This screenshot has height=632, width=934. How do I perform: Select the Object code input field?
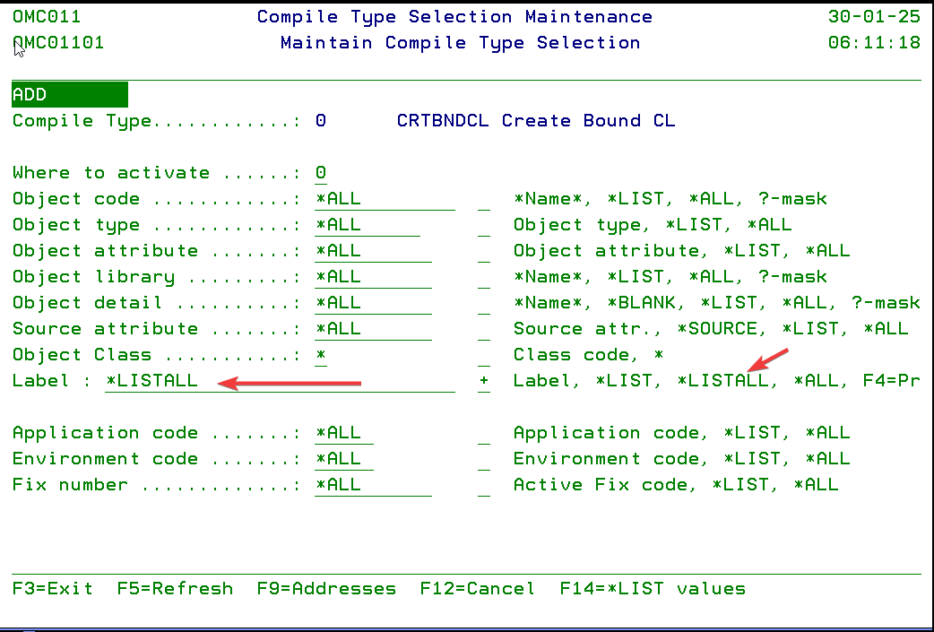pos(385,199)
